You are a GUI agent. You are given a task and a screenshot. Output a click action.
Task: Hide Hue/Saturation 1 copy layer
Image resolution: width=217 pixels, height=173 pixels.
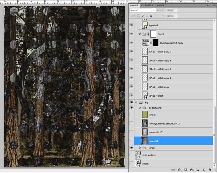click(x=131, y=42)
